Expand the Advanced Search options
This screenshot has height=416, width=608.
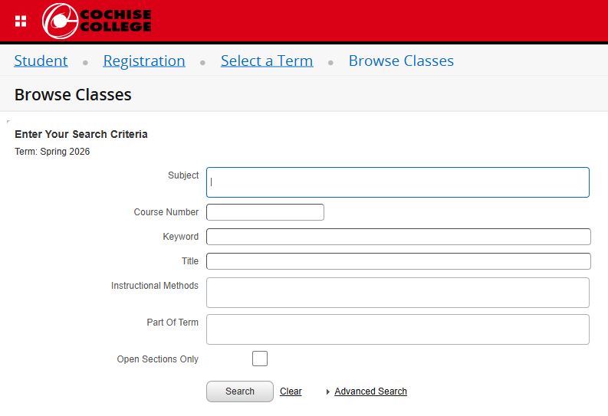click(370, 391)
